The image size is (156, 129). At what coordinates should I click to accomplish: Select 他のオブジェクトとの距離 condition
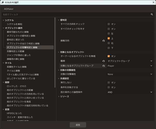[x=20, y=90]
